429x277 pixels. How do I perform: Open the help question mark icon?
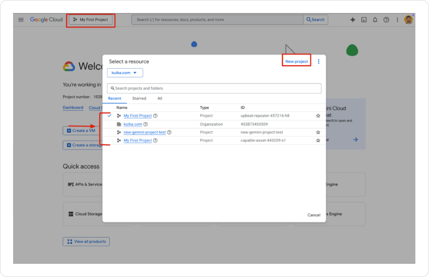(x=386, y=20)
